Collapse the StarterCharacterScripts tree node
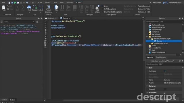184x103 pixels. pos(149,39)
